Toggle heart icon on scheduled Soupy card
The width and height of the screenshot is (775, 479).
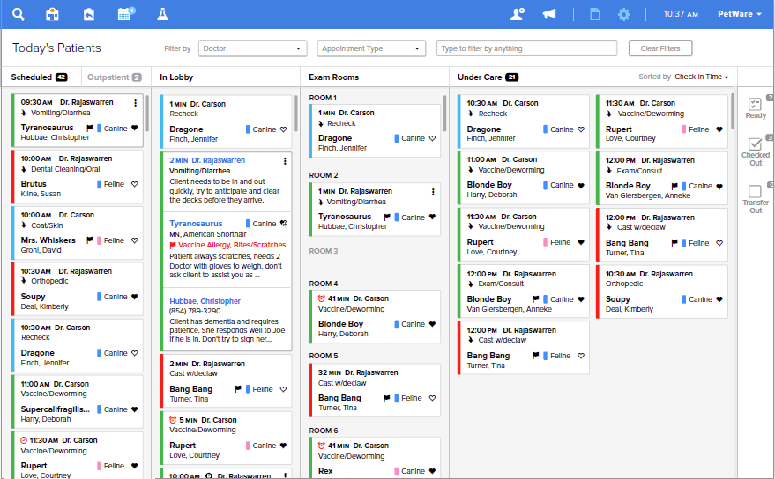click(134, 297)
